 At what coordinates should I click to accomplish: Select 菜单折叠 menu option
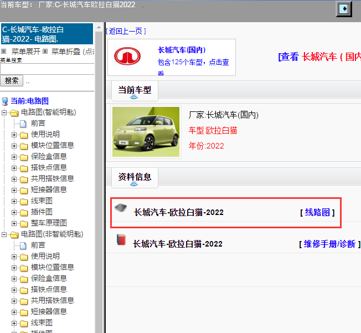click(x=66, y=52)
